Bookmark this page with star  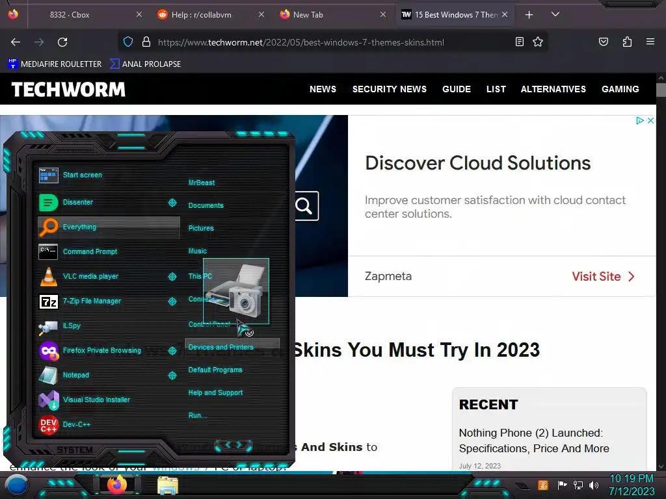(538, 42)
